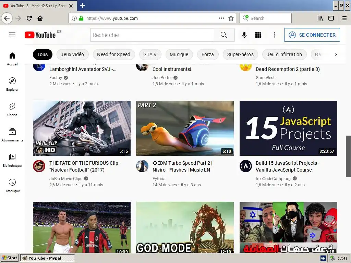Image resolution: width=351 pixels, height=263 pixels.
Task: Open the YouTube apps grid icon
Action: (x=258, y=35)
